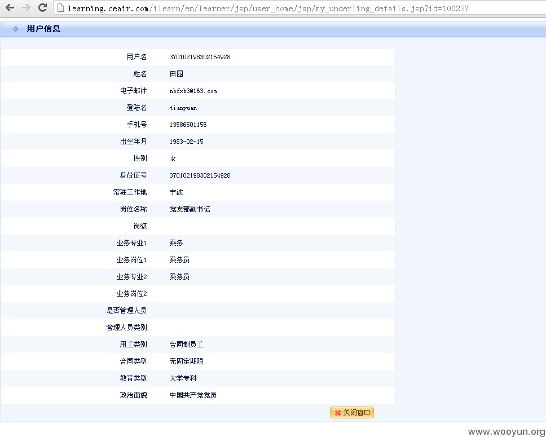Click the 用工类别 value 合同制员工
The height and width of the screenshot is (437, 546).
tap(186, 345)
